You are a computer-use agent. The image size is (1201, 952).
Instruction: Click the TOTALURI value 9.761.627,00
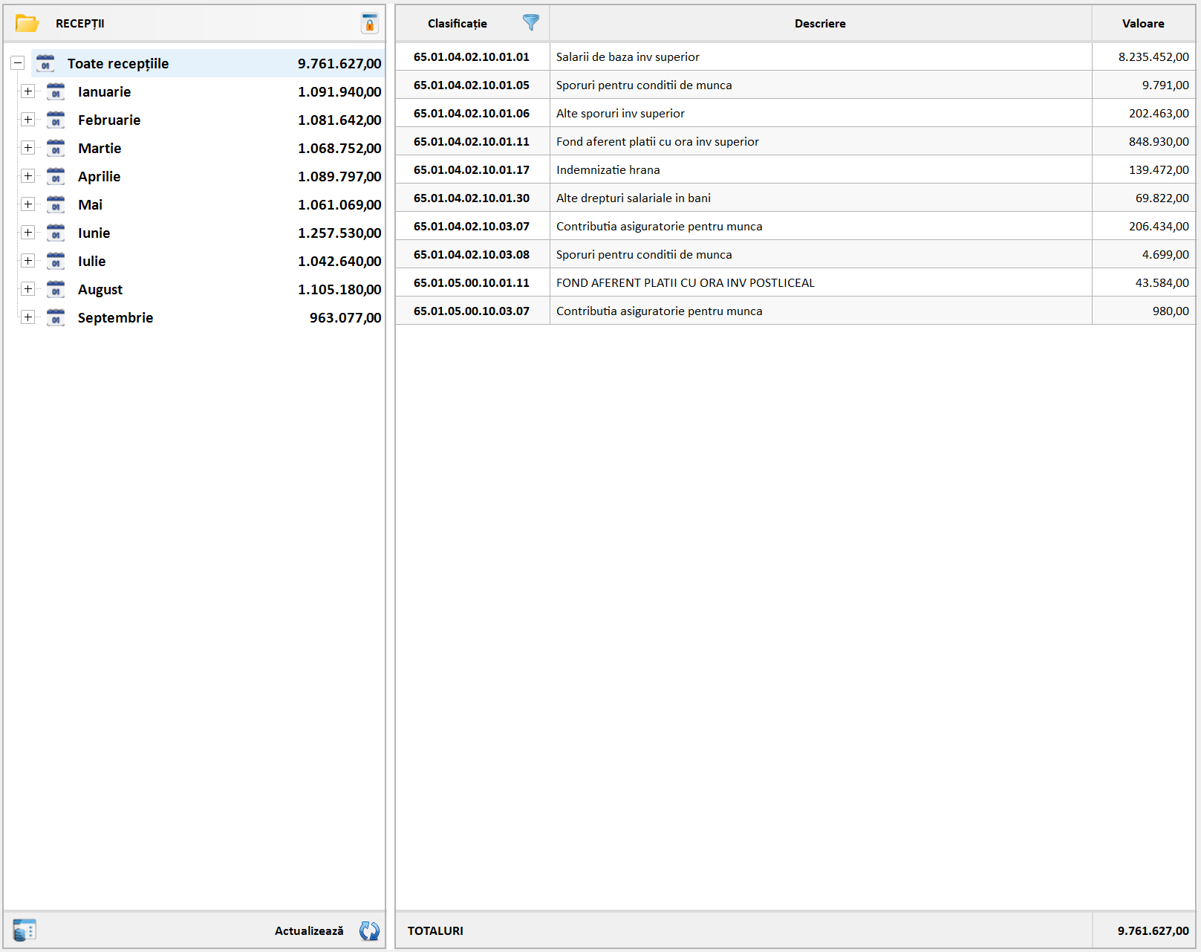coord(1153,930)
